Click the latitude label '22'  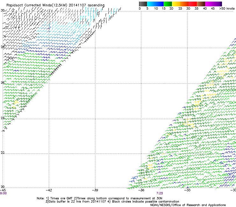[3, 153]
